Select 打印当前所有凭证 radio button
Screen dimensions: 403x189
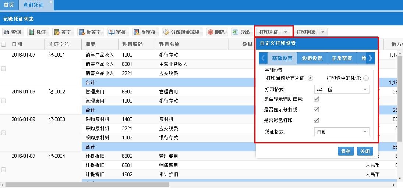pos(311,78)
